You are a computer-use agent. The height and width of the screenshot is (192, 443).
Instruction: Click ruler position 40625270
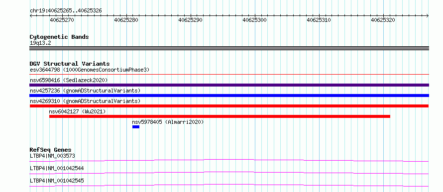[62, 20]
